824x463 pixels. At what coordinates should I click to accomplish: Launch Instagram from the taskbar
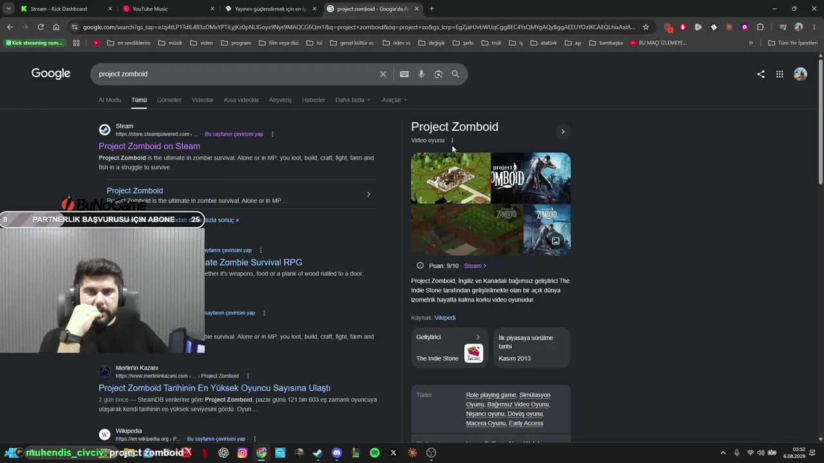tap(242, 453)
